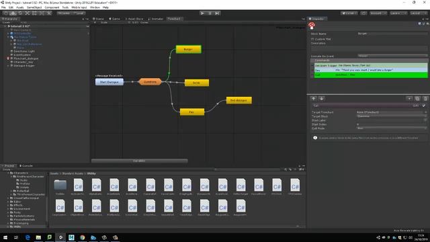Select the Rect tool in Unity toolbar
The width and height of the screenshot is (430, 242).
(34, 13)
